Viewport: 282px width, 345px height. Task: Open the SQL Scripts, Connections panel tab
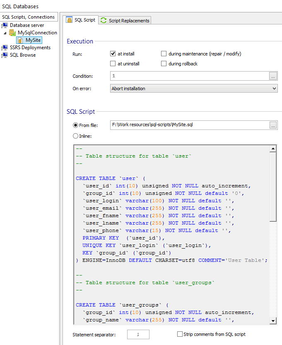tap(29, 17)
